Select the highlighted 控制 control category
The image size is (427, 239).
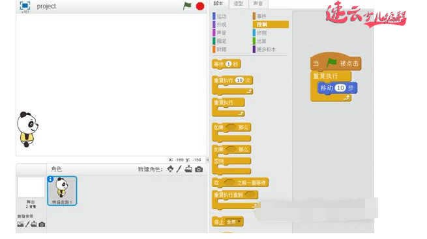pyautogui.click(x=271, y=25)
